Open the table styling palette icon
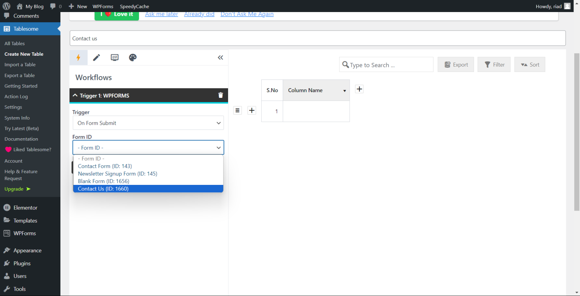580x296 pixels. [x=133, y=57]
